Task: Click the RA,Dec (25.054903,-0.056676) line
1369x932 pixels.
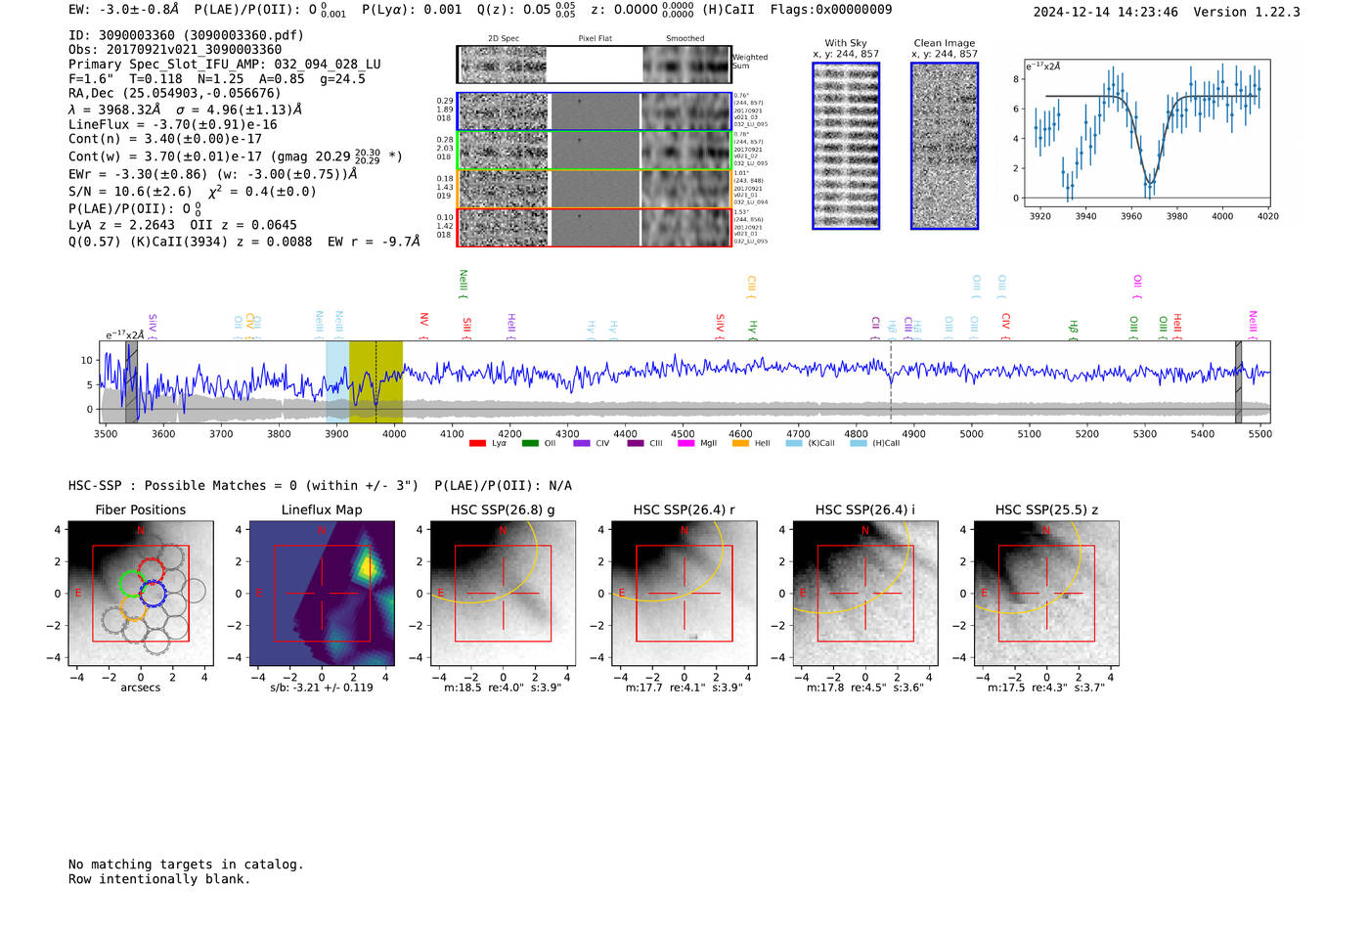Action: click(175, 93)
